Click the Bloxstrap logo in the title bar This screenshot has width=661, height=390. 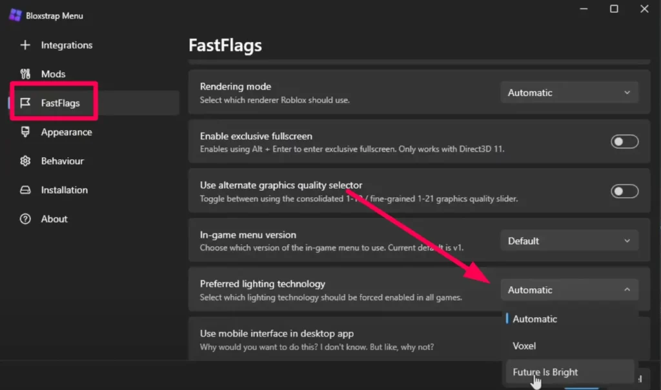click(14, 14)
